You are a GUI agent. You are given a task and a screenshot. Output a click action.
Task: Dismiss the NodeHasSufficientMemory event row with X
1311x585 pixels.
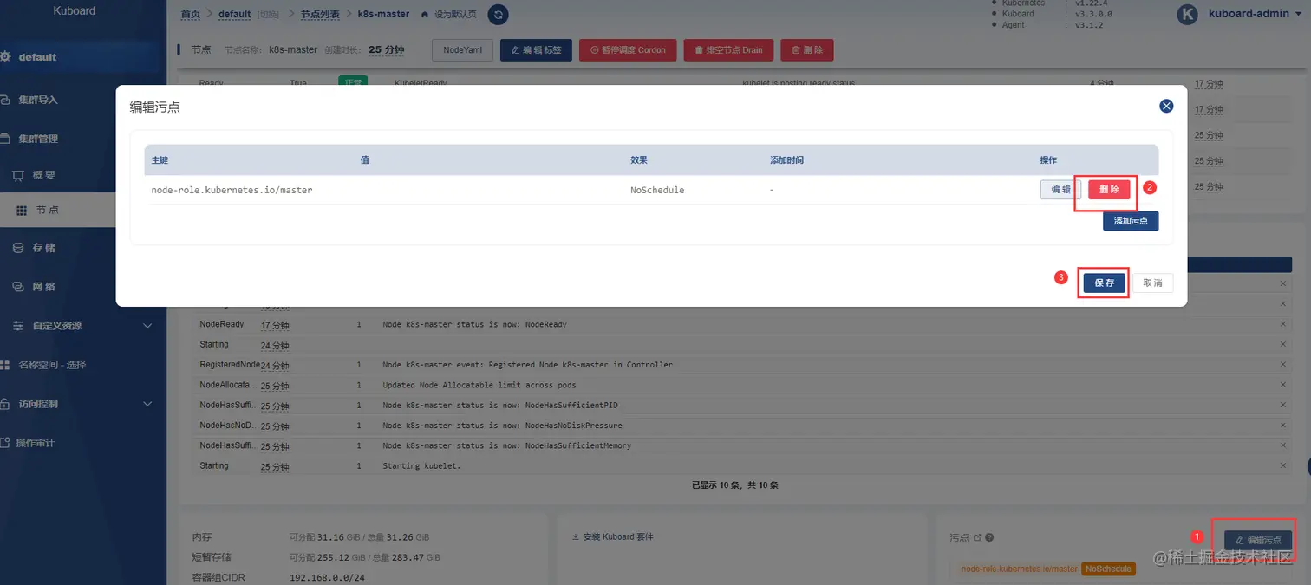click(1283, 445)
